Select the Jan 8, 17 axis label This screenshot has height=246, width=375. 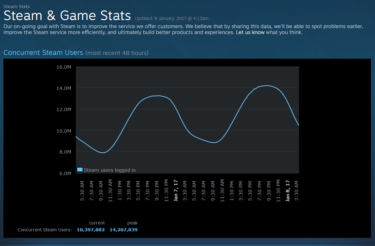tap(288, 191)
